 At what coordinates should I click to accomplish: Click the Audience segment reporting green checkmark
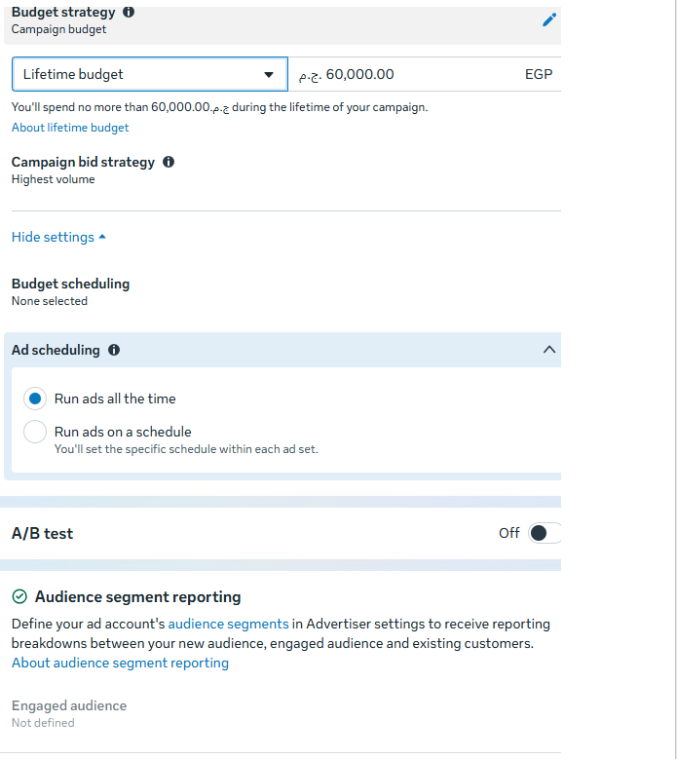click(x=19, y=596)
